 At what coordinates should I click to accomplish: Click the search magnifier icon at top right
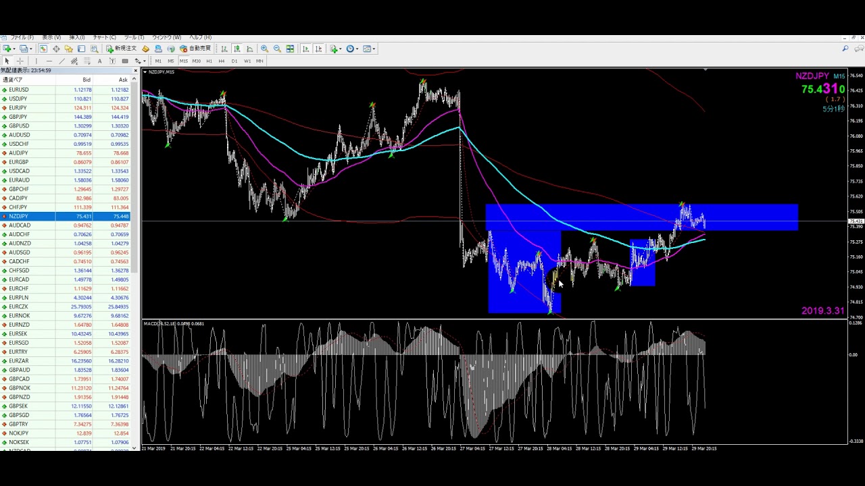click(845, 49)
